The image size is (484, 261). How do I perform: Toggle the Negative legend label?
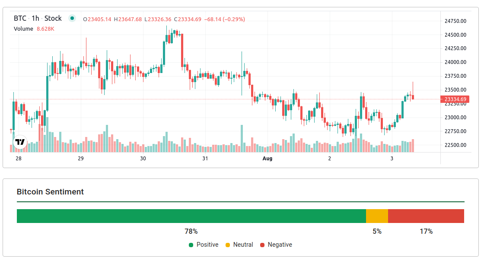(x=280, y=245)
